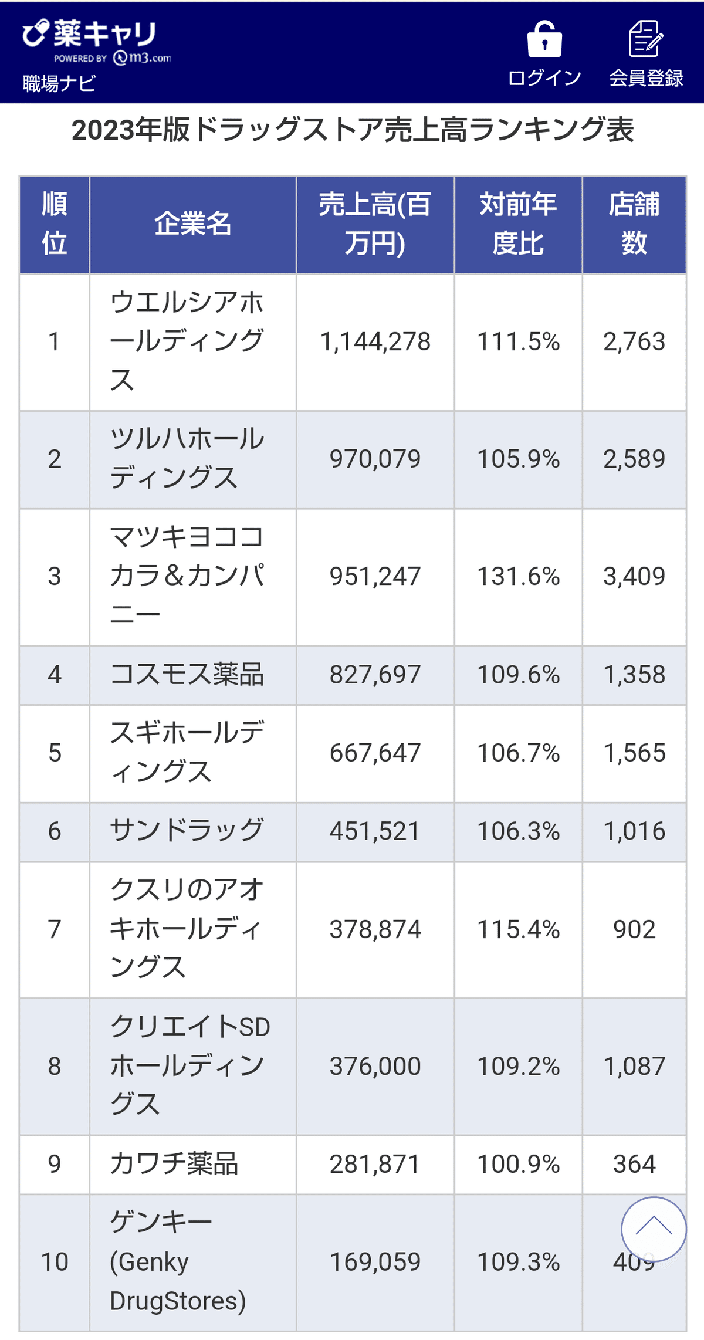Click the registration pencil icon above 会員登録
This screenshot has height=1340, width=704.
click(x=645, y=40)
